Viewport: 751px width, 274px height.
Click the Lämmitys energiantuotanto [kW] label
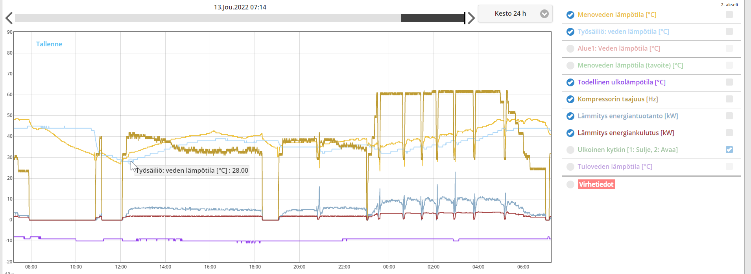(627, 116)
